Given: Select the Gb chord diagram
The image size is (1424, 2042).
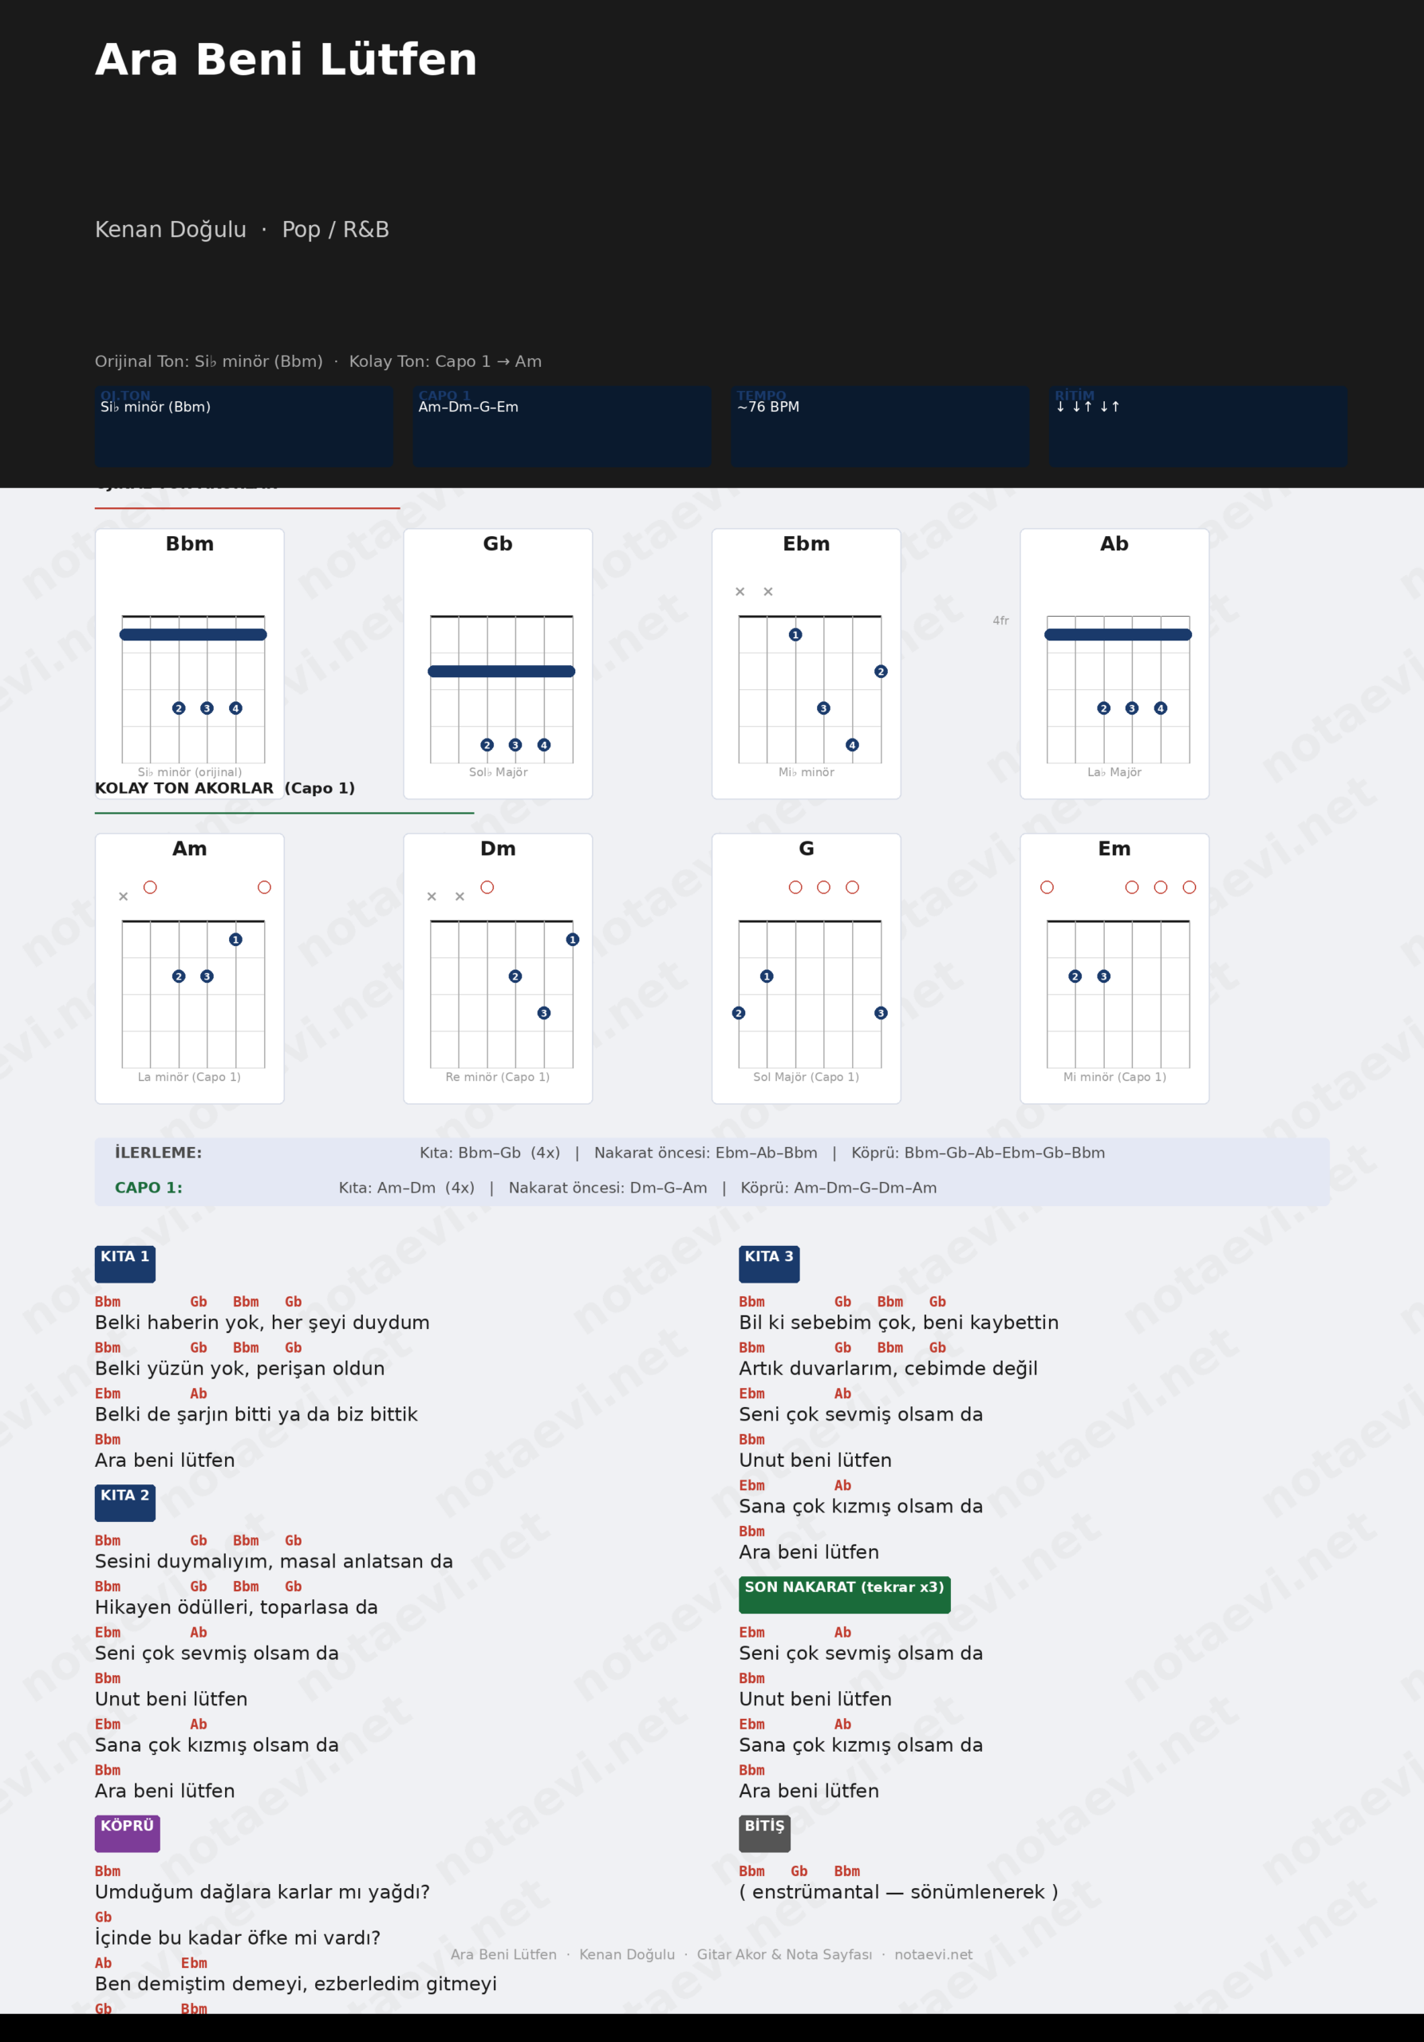Looking at the screenshot, I should (497, 663).
